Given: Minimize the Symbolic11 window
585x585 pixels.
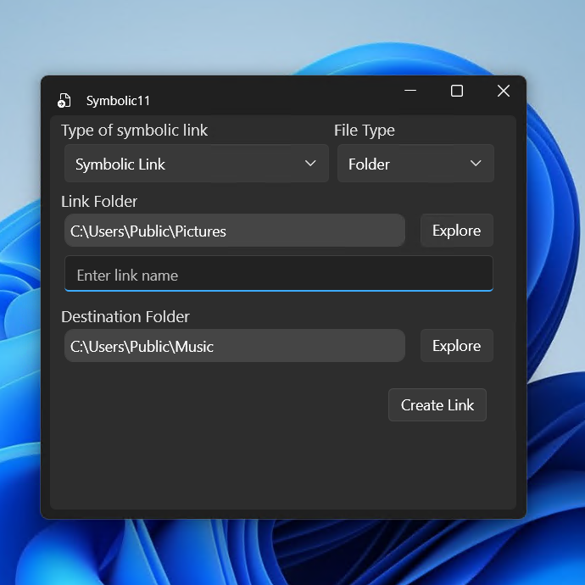Looking at the screenshot, I should pos(410,91).
